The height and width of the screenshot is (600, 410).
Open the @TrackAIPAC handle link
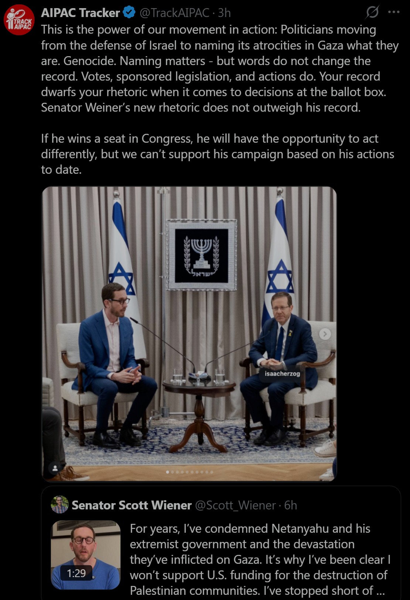[174, 13]
